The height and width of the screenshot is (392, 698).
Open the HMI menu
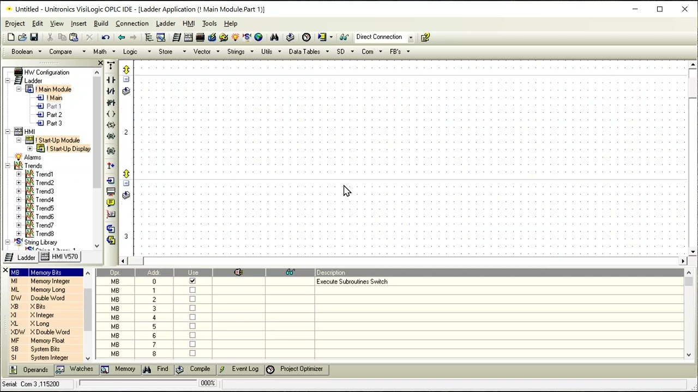(x=189, y=23)
